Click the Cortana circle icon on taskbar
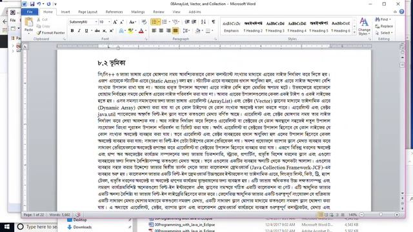This screenshot has height=232, width=413. 20,227
